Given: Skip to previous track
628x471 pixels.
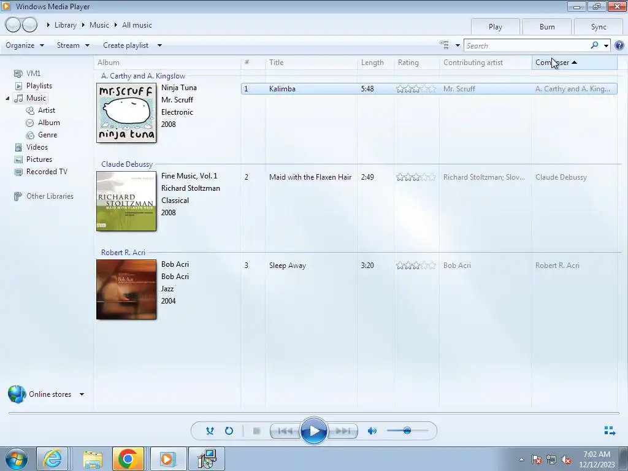Looking at the screenshot, I should [x=286, y=431].
